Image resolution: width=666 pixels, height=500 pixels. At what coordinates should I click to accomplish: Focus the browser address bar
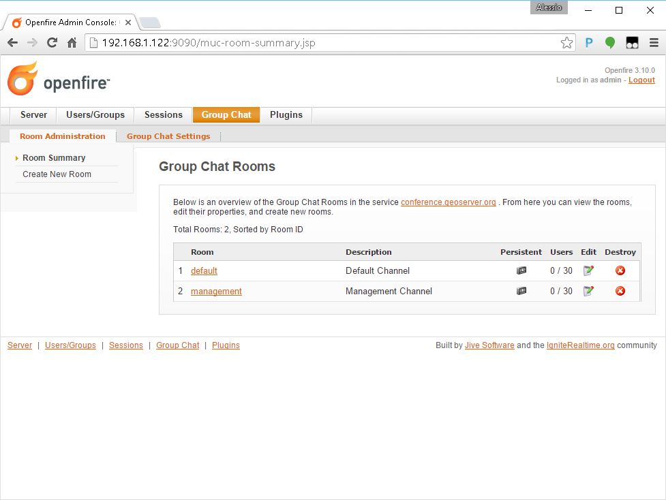(327, 43)
